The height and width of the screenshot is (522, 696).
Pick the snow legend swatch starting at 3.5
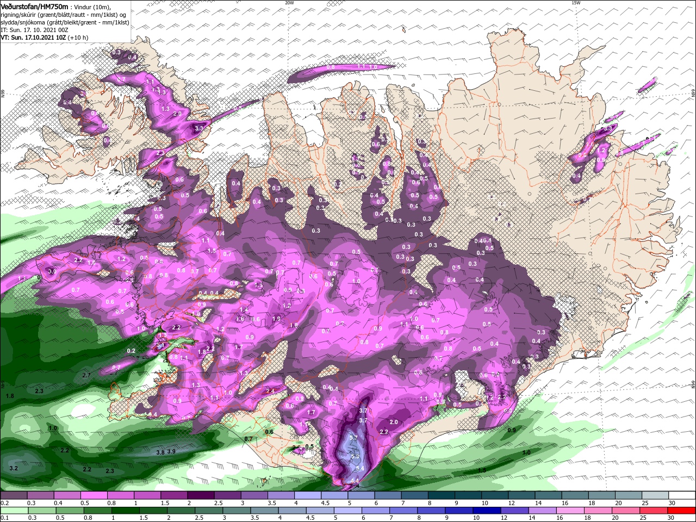pos(281,495)
